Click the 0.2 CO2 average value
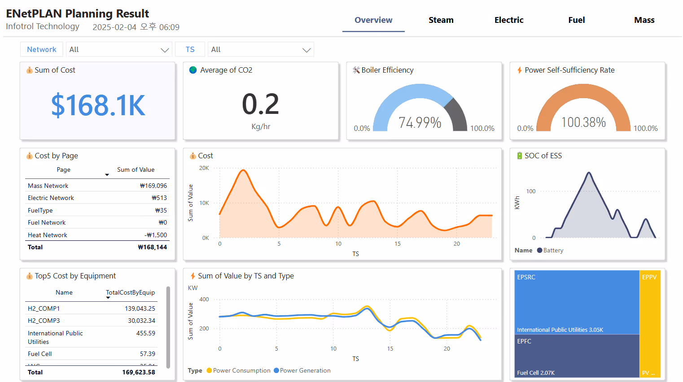This screenshot has width=683, height=382. pyautogui.click(x=261, y=104)
